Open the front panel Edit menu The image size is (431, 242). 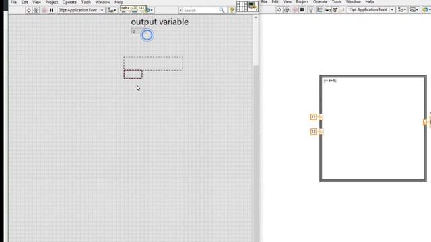pyautogui.click(x=24, y=2)
